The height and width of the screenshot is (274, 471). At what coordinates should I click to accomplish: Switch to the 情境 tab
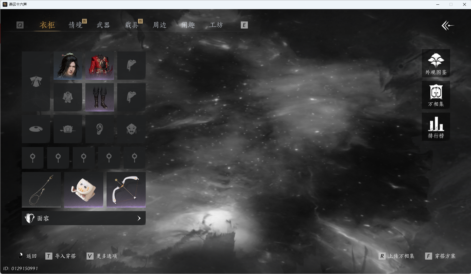coord(76,25)
